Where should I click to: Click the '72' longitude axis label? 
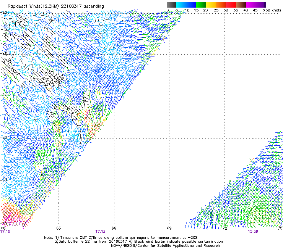pyautogui.click(x=224, y=228)
